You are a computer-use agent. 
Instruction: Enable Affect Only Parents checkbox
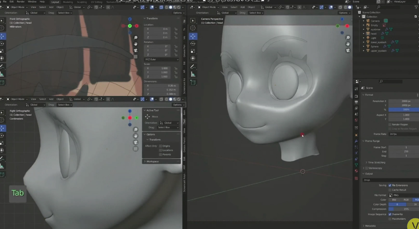[161, 154]
